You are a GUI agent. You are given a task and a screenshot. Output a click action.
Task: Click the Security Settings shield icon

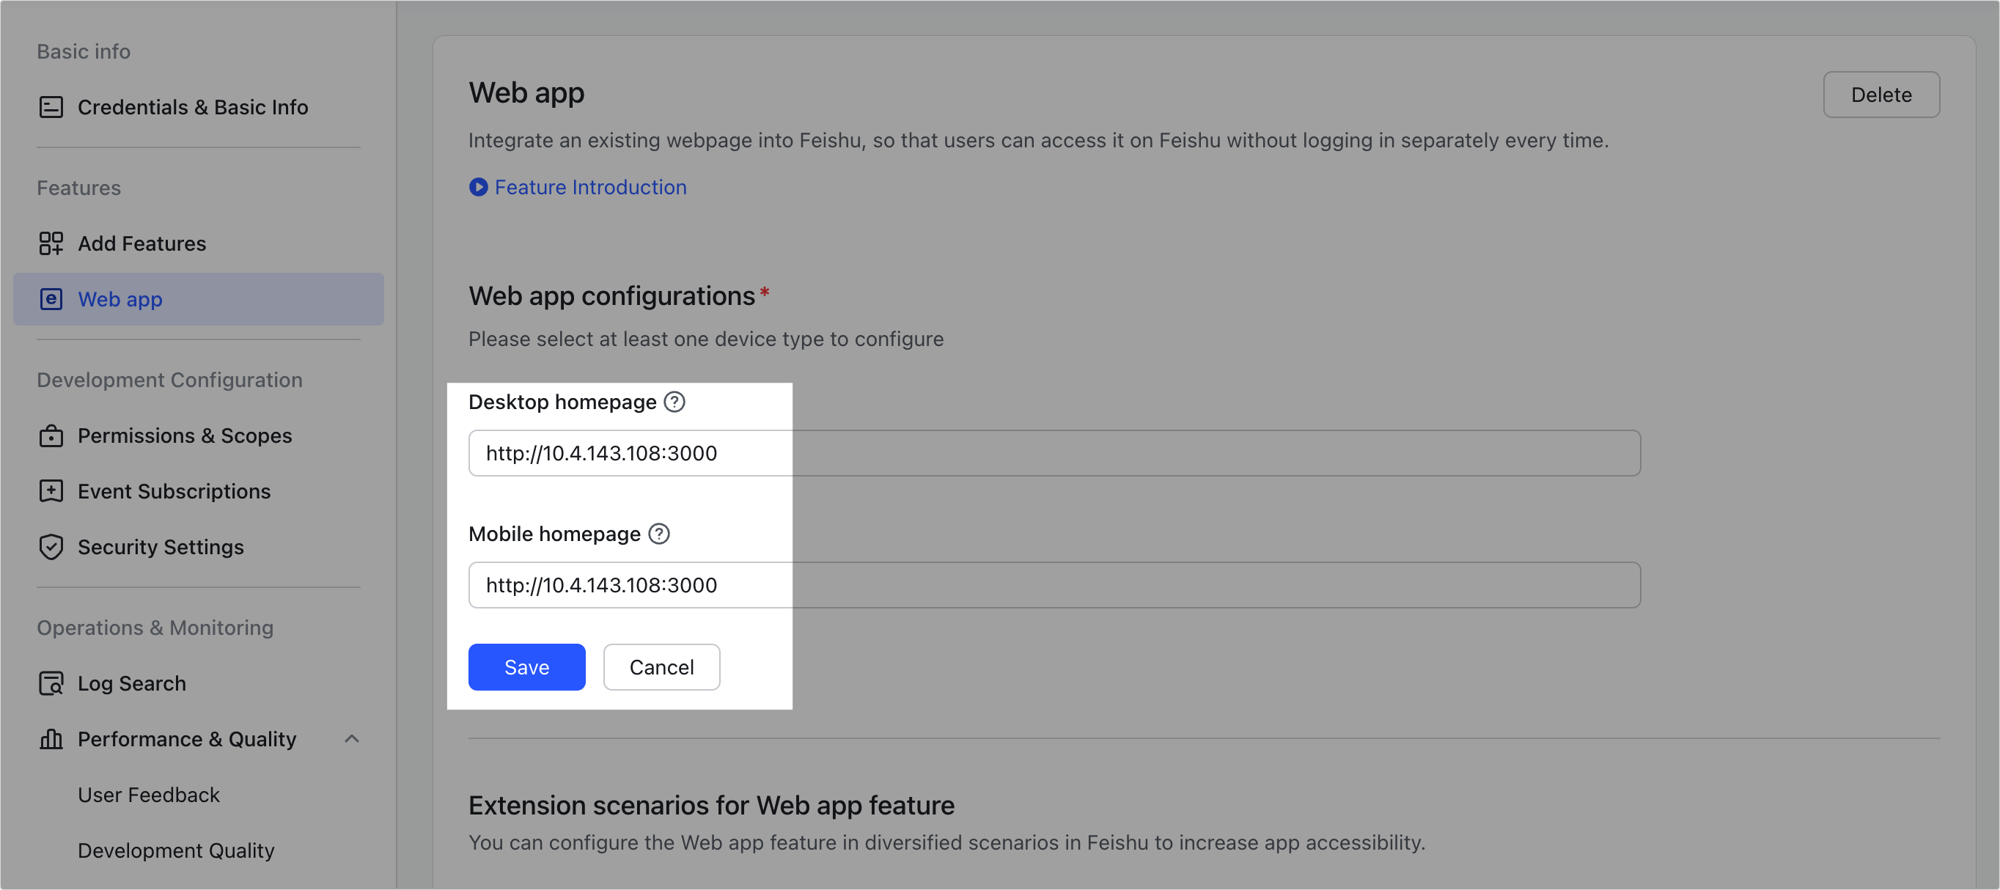[x=51, y=547]
